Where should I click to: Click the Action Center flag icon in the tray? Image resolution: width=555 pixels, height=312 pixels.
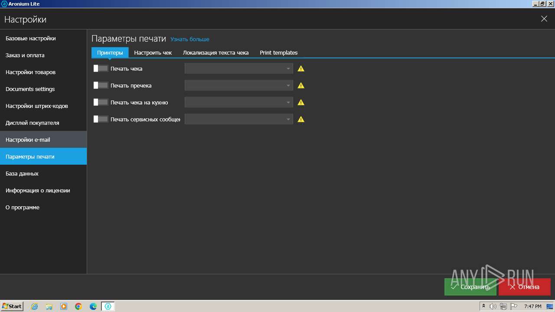point(513,306)
